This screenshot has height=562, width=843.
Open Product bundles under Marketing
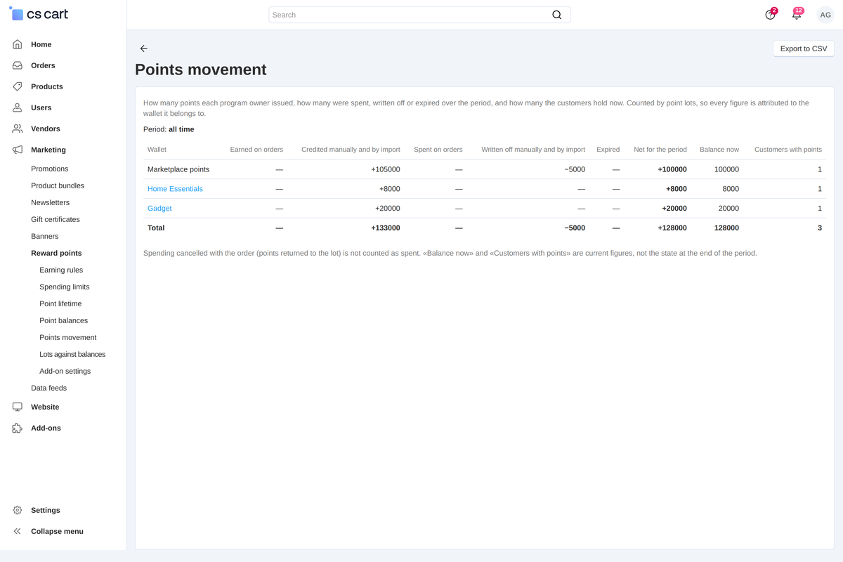click(x=58, y=185)
